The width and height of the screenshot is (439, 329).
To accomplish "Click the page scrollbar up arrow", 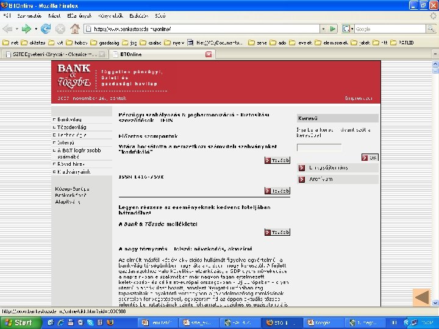I will (435, 64).
